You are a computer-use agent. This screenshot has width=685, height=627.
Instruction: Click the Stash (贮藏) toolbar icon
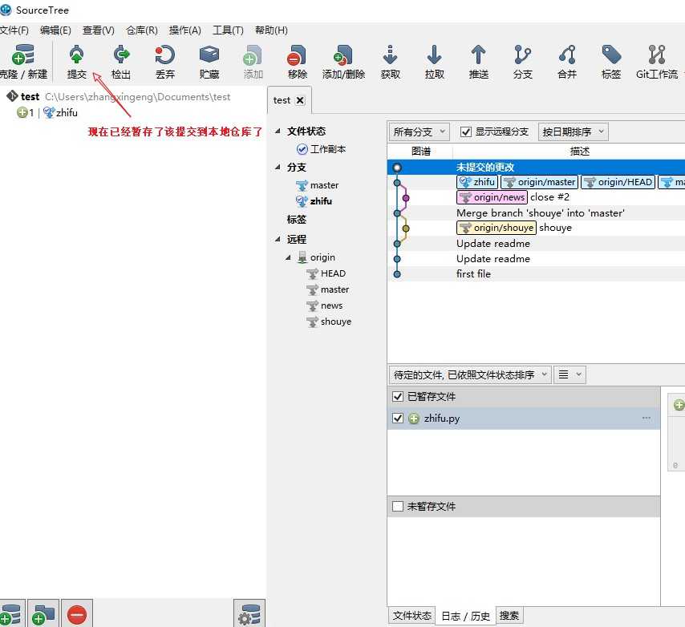click(209, 55)
